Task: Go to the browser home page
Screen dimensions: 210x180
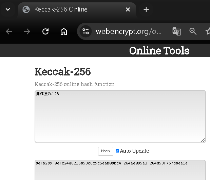Action: 64,32
